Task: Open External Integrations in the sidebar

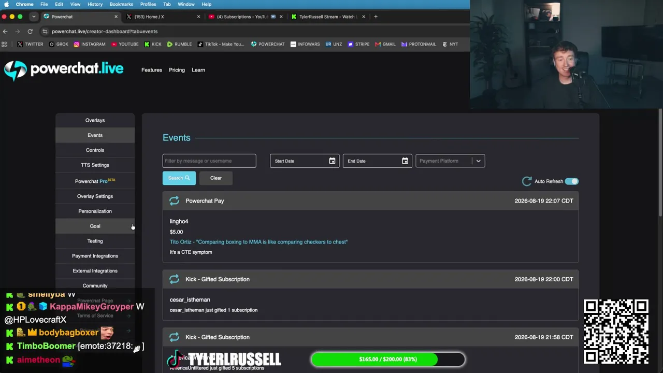Action: [95, 271]
